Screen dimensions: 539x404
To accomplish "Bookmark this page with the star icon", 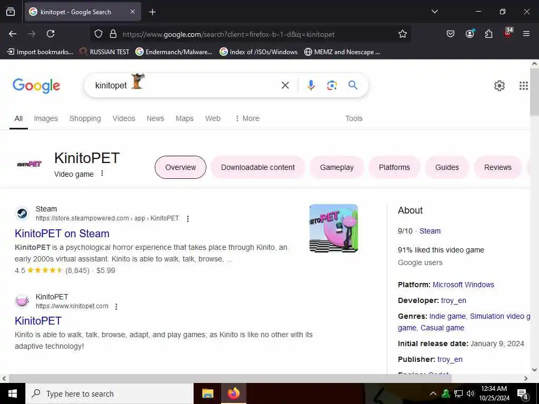I will (403, 34).
